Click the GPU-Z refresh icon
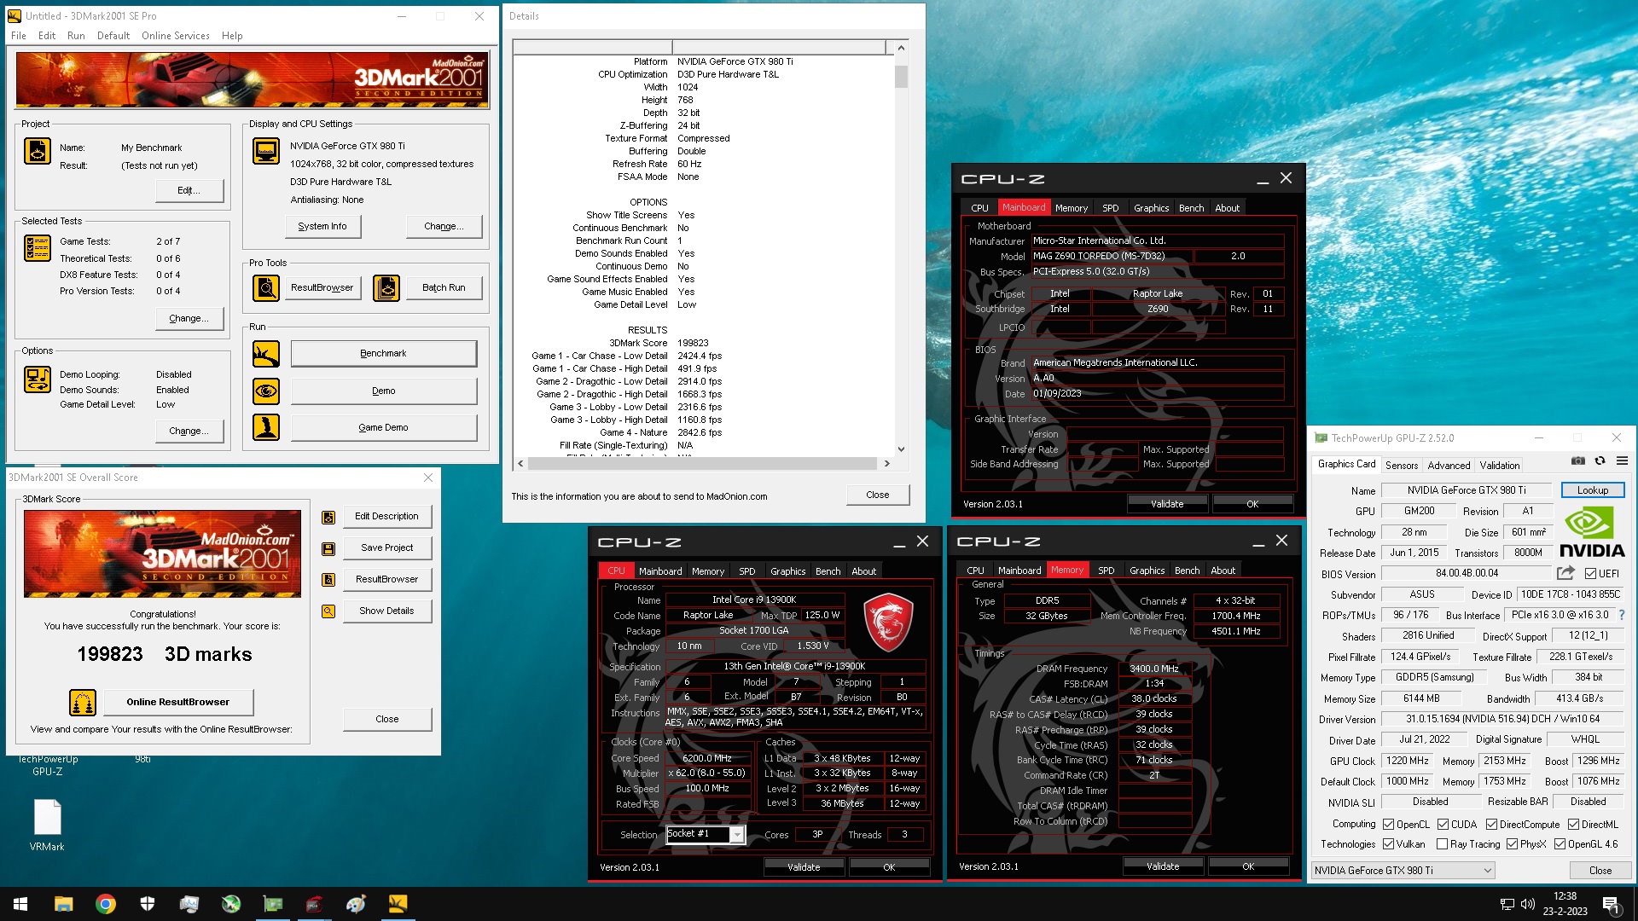This screenshot has width=1638, height=921. coord(1600,461)
